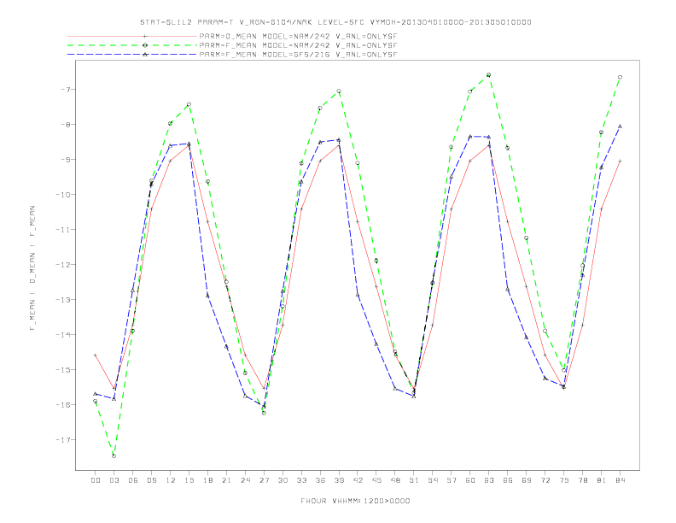This screenshot has height=523, width=676.
Task: Click the vertical y-axis title F_MEAN | O_MEAN | F_MEAN
Action: 32,268
